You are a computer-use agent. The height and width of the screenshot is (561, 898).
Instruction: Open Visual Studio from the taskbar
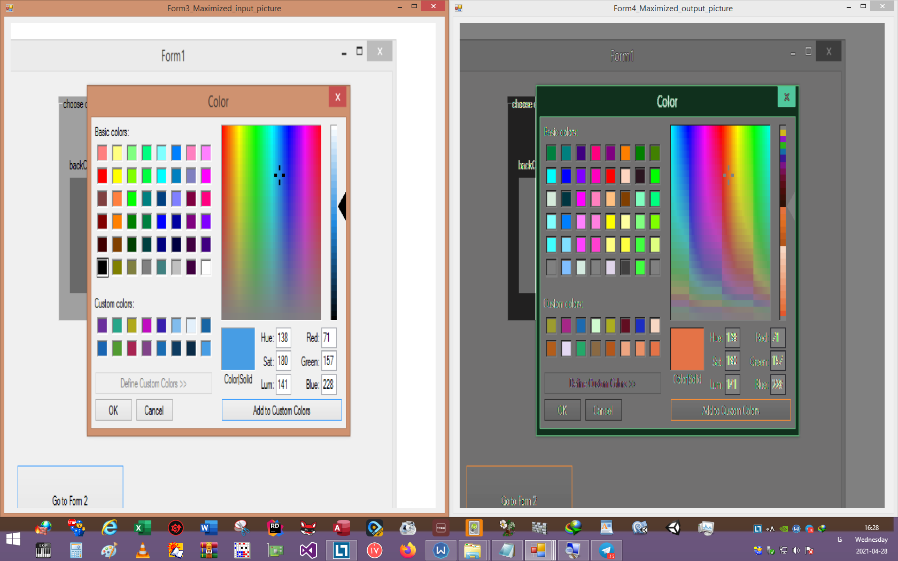click(x=308, y=550)
